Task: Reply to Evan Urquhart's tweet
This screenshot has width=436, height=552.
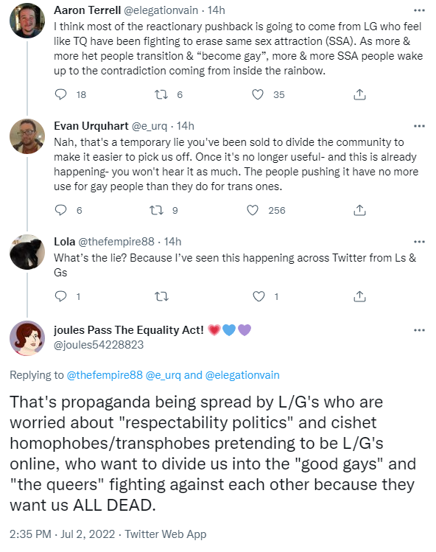Action: click(61, 210)
